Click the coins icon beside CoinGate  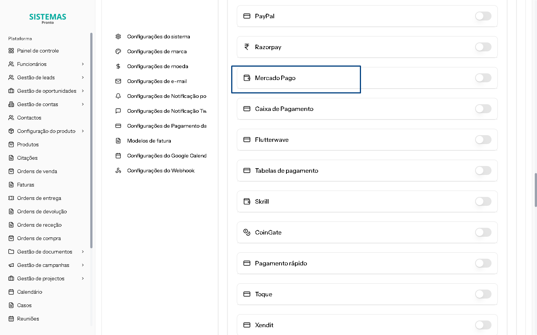click(247, 232)
